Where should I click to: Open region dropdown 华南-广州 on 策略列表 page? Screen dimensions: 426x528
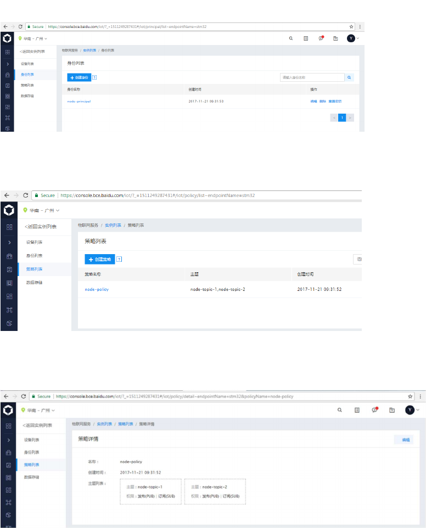(x=41, y=210)
